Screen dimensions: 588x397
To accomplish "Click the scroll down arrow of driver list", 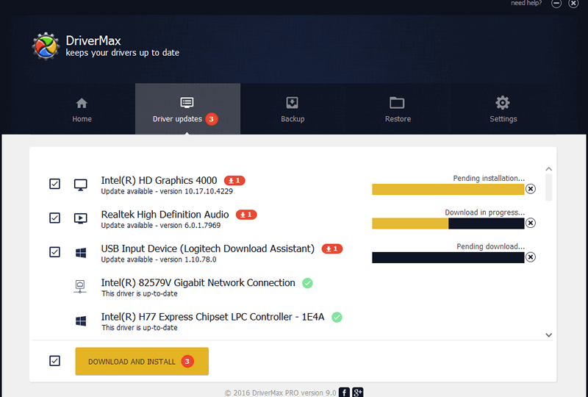I will (x=548, y=335).
